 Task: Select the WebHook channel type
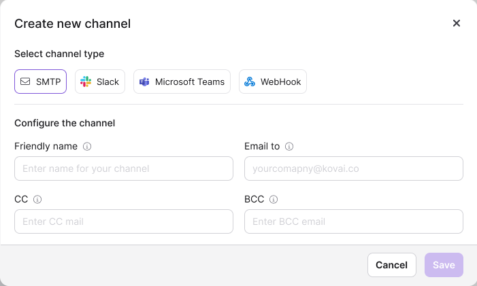click(273, 82)
